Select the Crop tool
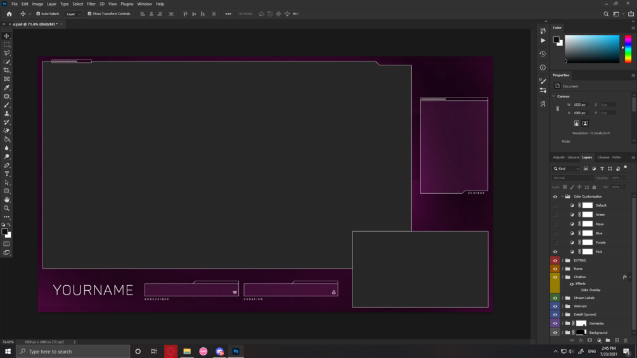This screenshot has height=358, width=637. tap(7, 70)
